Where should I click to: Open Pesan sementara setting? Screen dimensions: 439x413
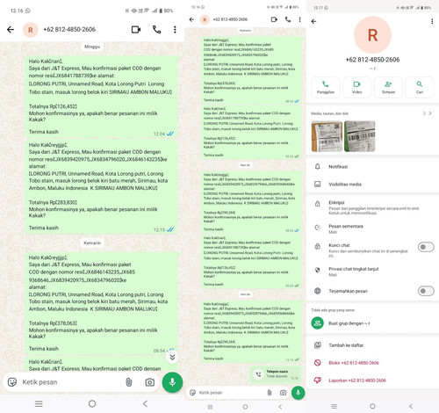tap(372, 228)
